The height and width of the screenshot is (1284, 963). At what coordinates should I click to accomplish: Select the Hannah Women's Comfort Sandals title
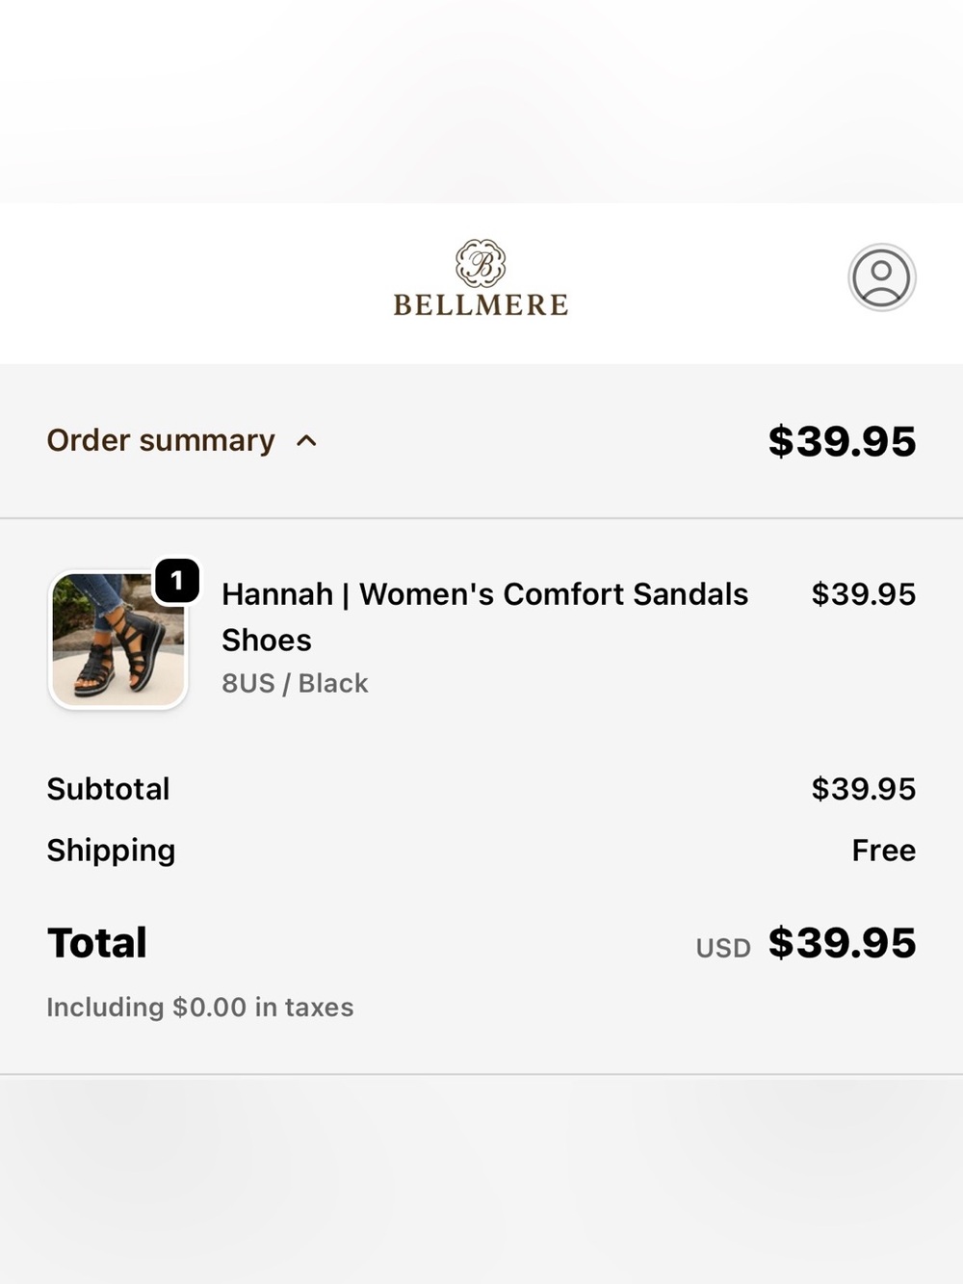pyautogui.click(x=484, y=616)
